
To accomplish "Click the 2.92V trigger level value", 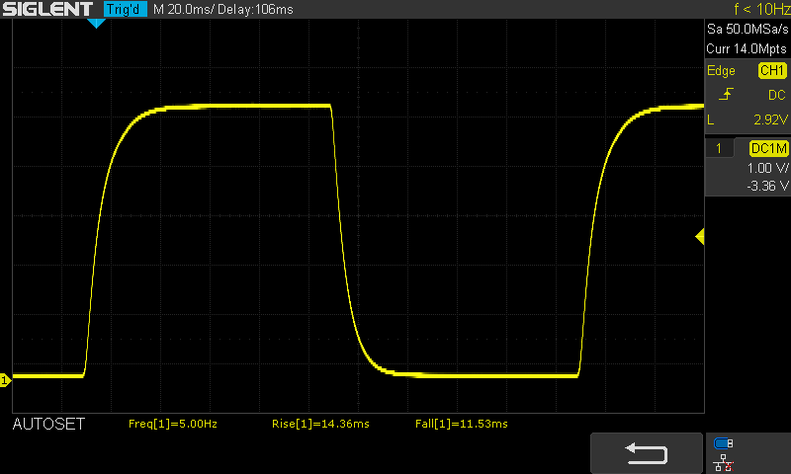I will (x=770, y=119).
